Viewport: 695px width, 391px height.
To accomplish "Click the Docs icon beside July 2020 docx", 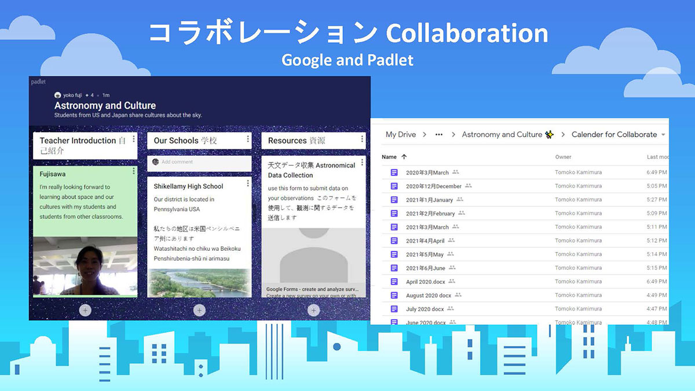I will pyautogui.click(x=394, y=309).
